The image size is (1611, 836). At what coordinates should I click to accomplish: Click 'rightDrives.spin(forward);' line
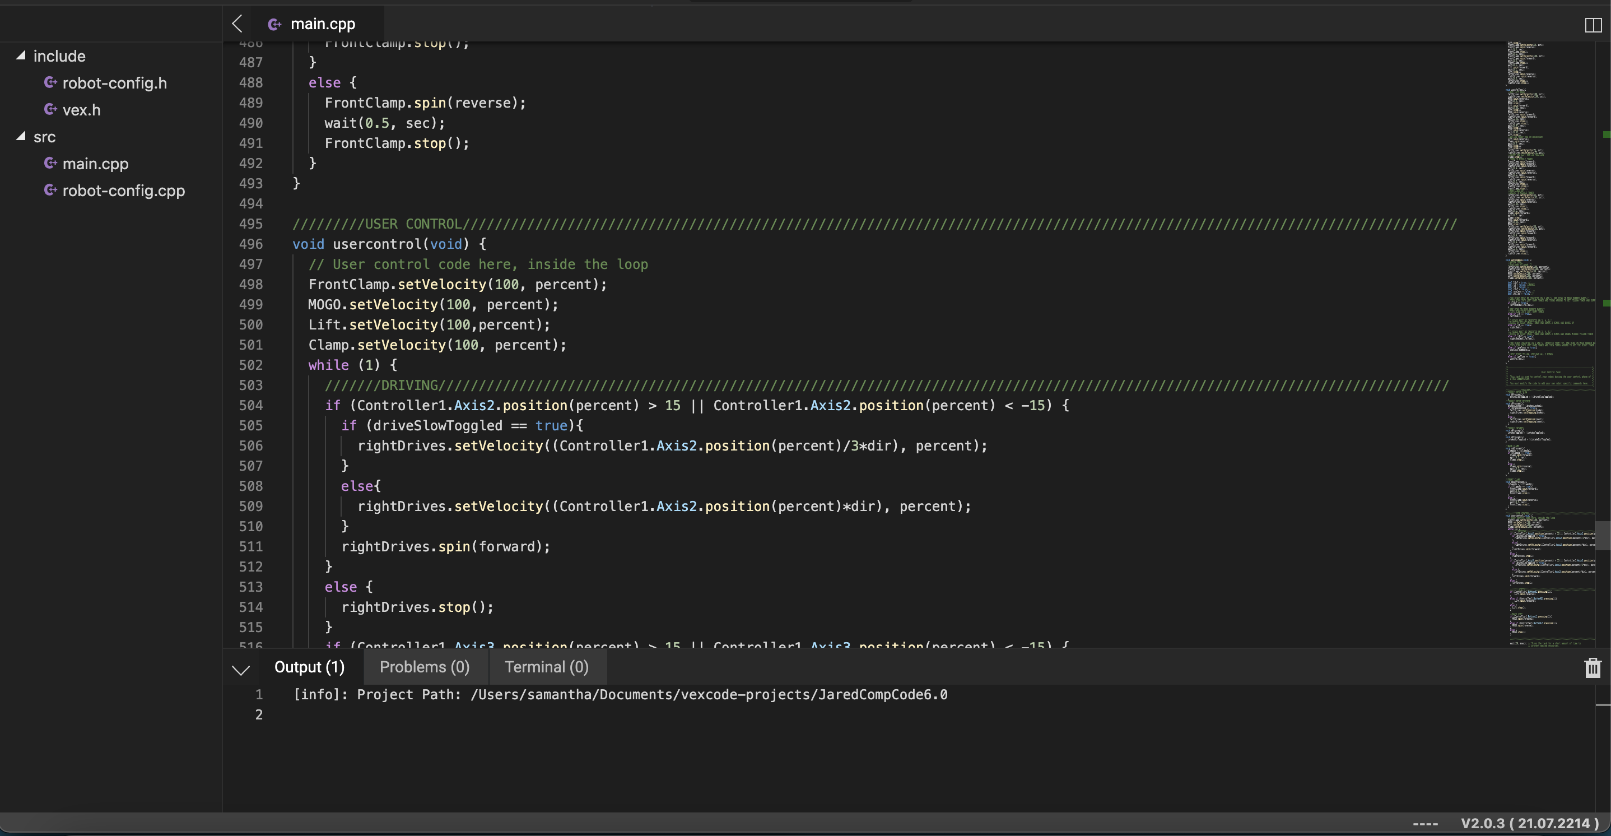(x=445, y=547)
